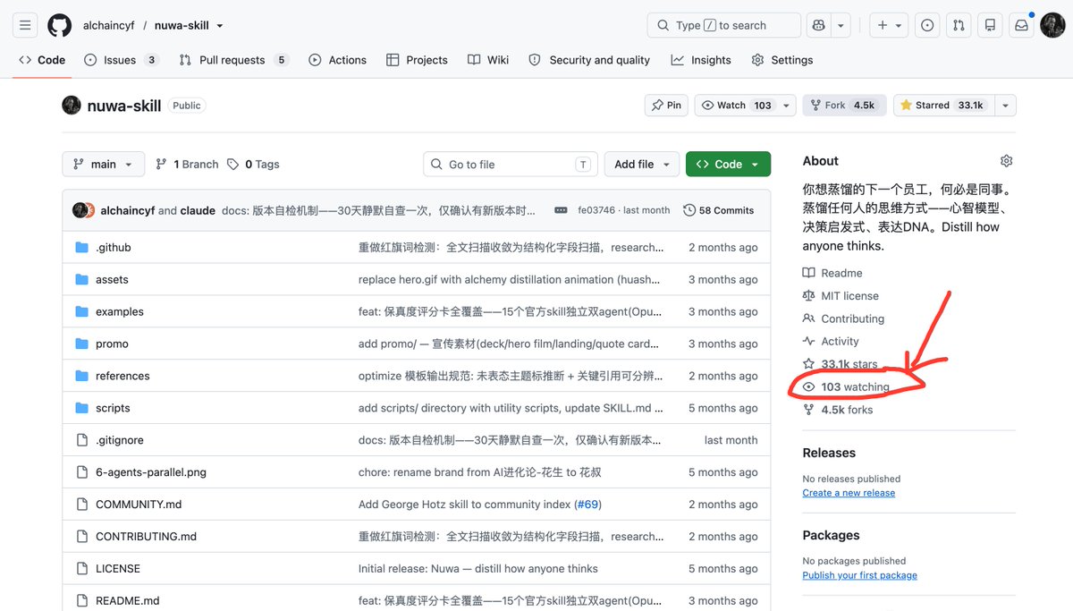This screenshot has height=611, width=1073.
Task: Open the issues icon in header
Action: coord(927,25)
